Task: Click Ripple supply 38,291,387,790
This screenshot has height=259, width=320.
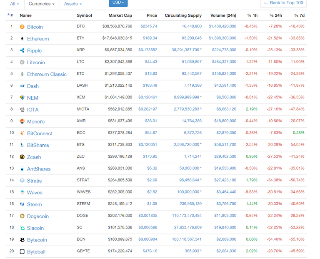Action: pos(185,50)
